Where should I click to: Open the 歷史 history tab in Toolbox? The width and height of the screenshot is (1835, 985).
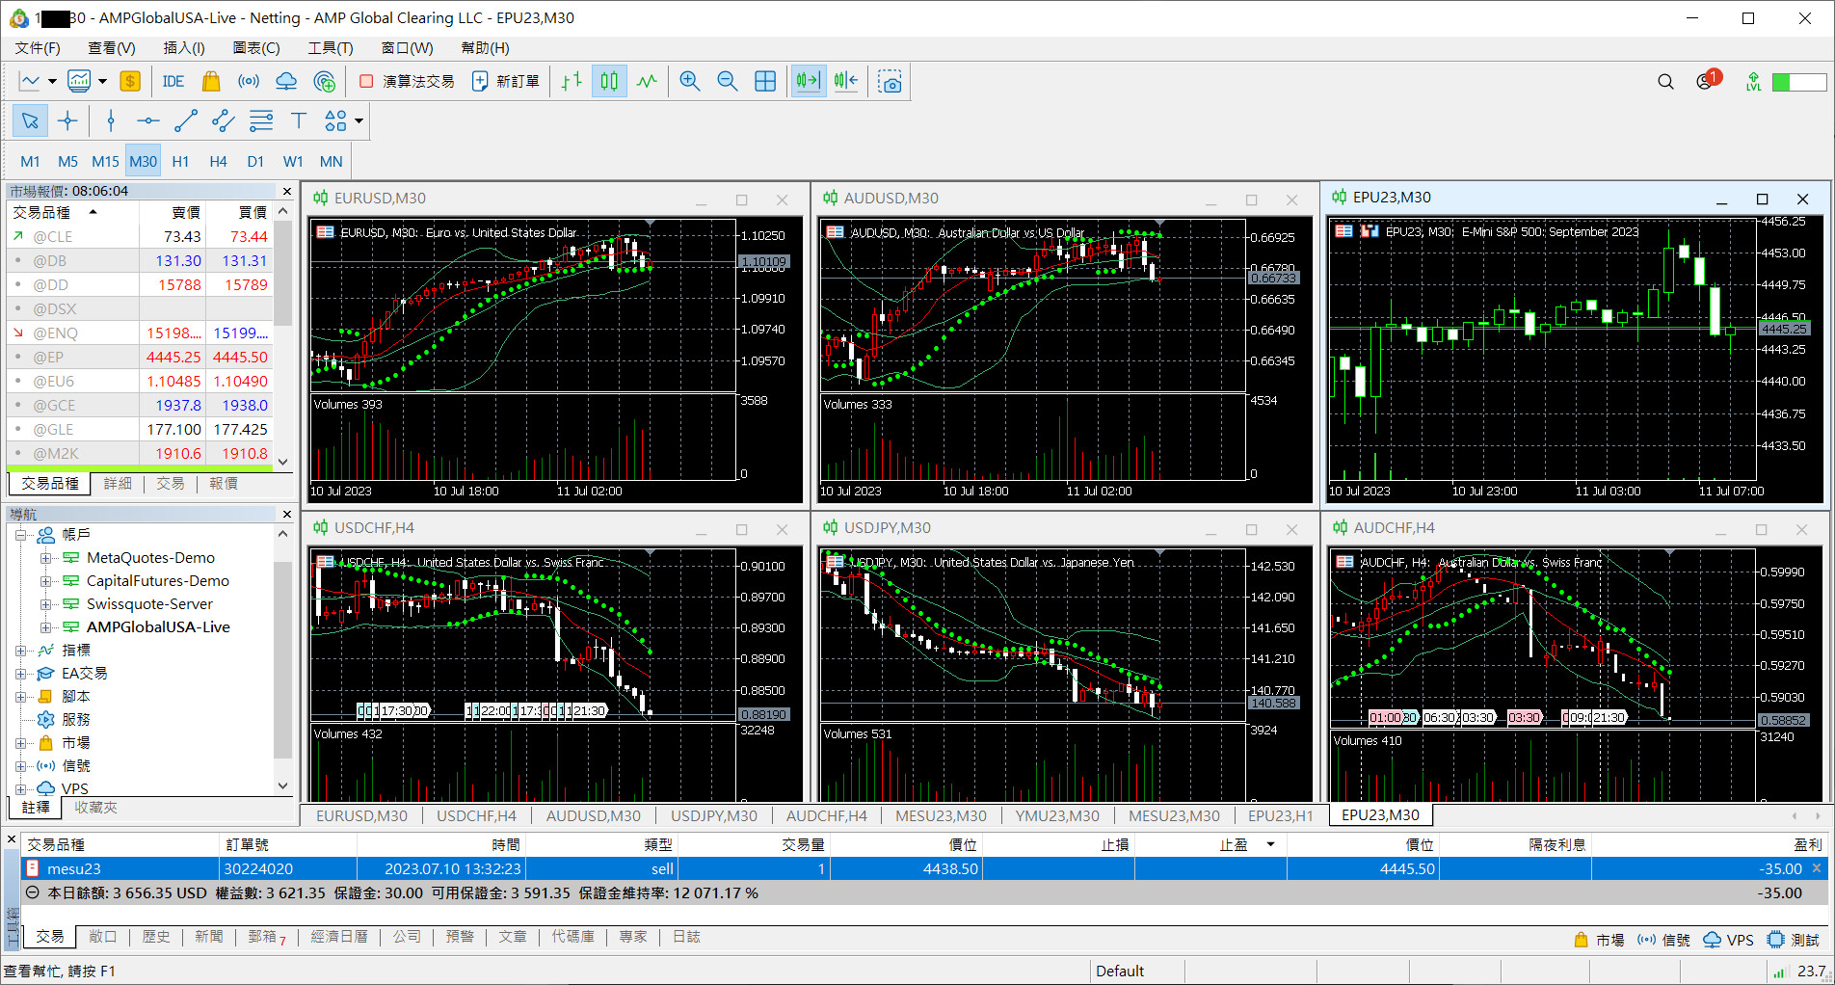(156, 937)
